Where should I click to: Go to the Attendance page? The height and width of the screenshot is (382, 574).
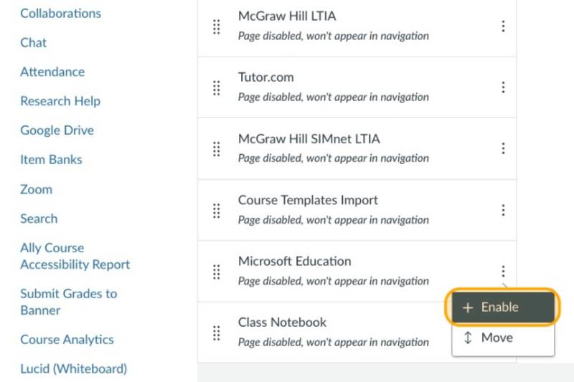click(x=52, y=72)
